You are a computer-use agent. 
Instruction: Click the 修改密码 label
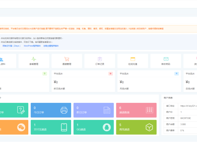pyautogui.click(x=166, y=64)
